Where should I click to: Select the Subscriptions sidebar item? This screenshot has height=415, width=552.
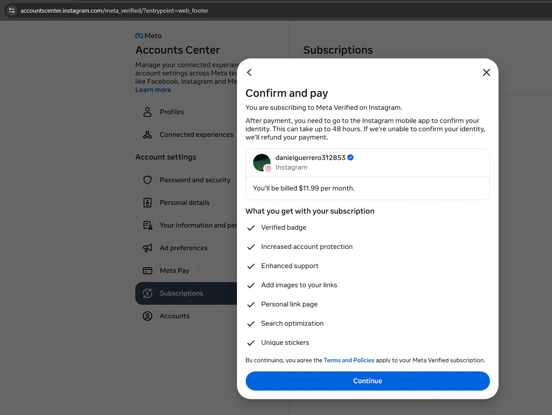187,293
